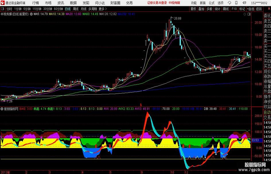Screen dimensions: 271x174
Task: Open the 市场 menu
Action: [48, 3]
